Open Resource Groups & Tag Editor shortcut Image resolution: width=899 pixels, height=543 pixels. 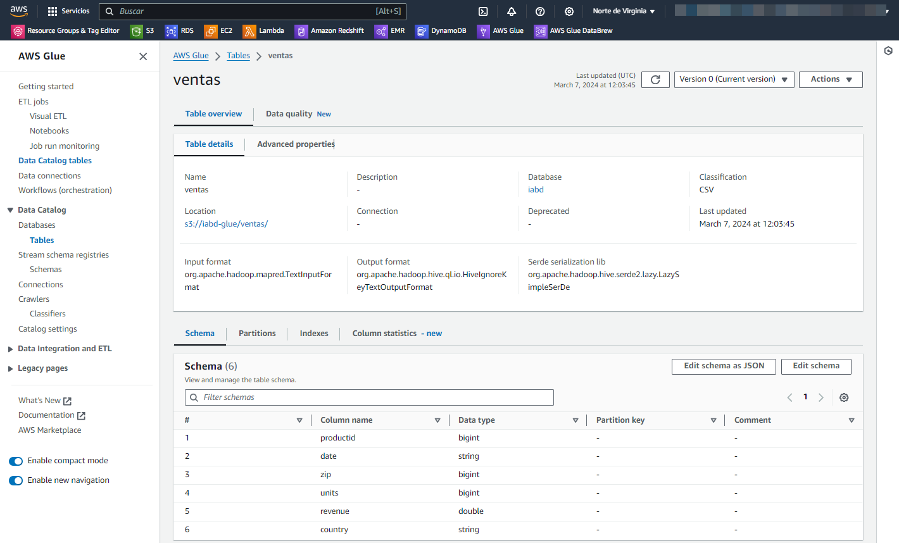[x=65, y=30]
